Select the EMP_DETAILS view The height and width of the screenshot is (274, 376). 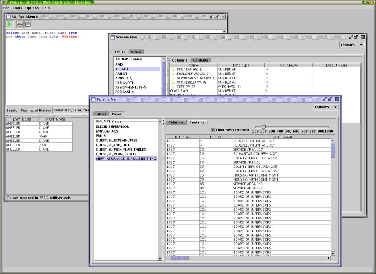tap(107, 131)
